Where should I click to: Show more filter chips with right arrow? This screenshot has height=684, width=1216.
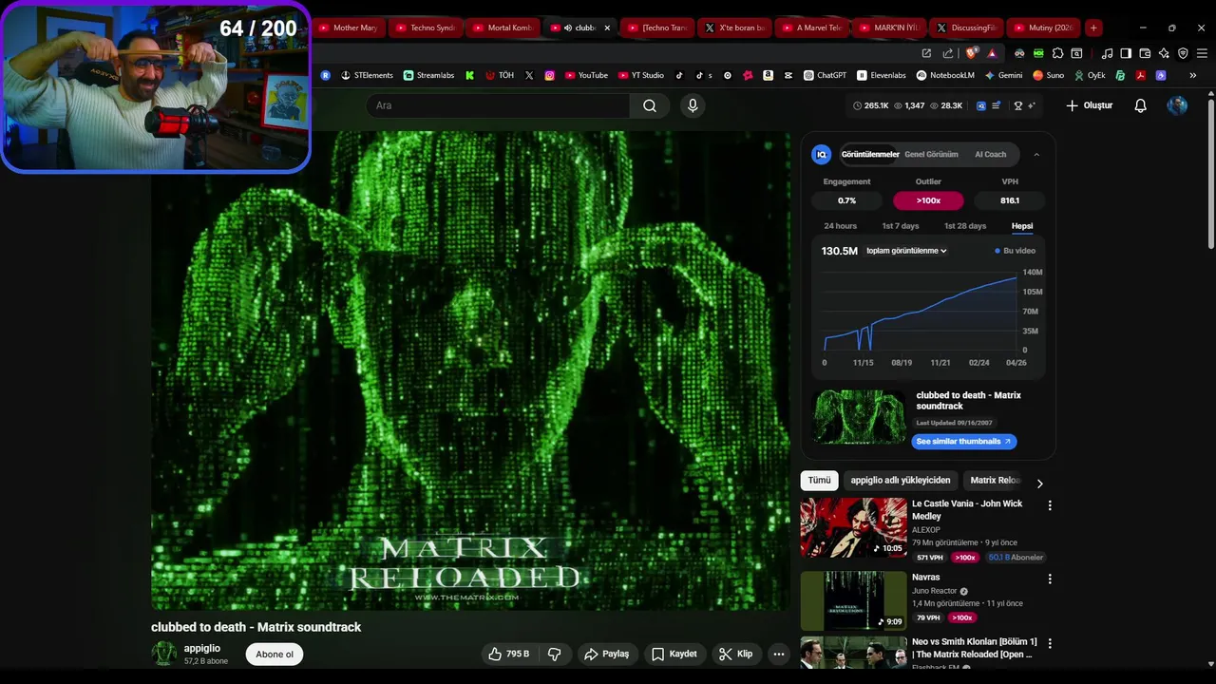(1039, 483)
